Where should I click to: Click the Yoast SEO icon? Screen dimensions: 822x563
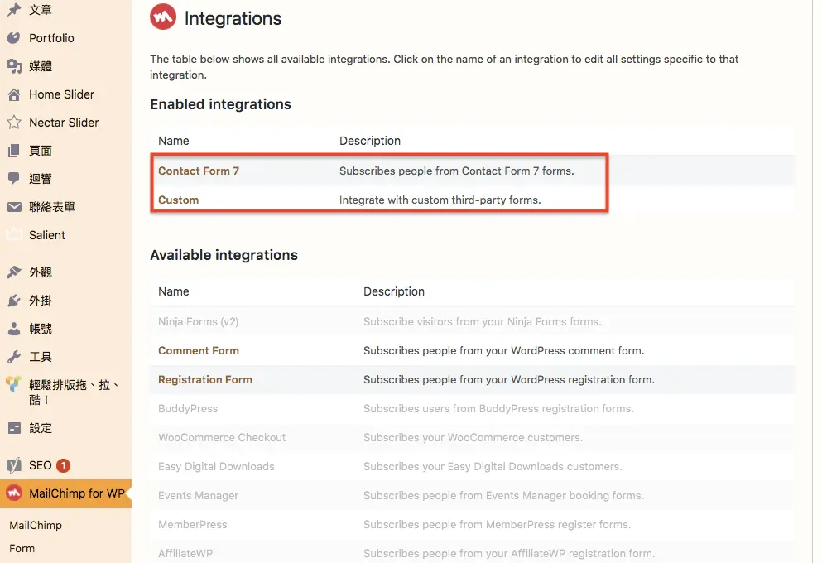14,465
